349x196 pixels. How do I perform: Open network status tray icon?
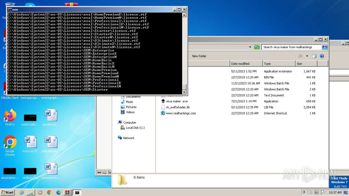[x=317, y=192]
